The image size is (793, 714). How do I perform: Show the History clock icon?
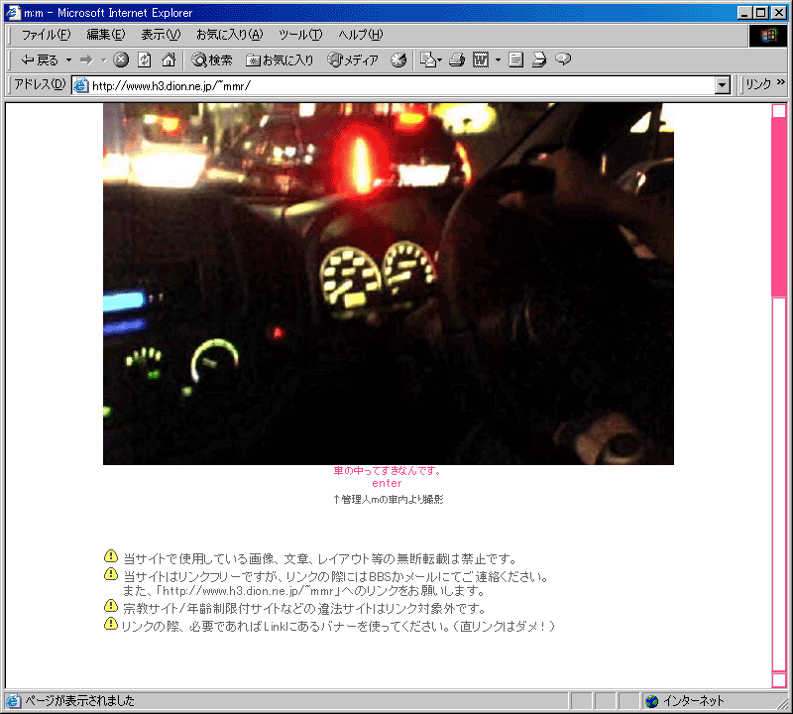click(x=398, y=60)
